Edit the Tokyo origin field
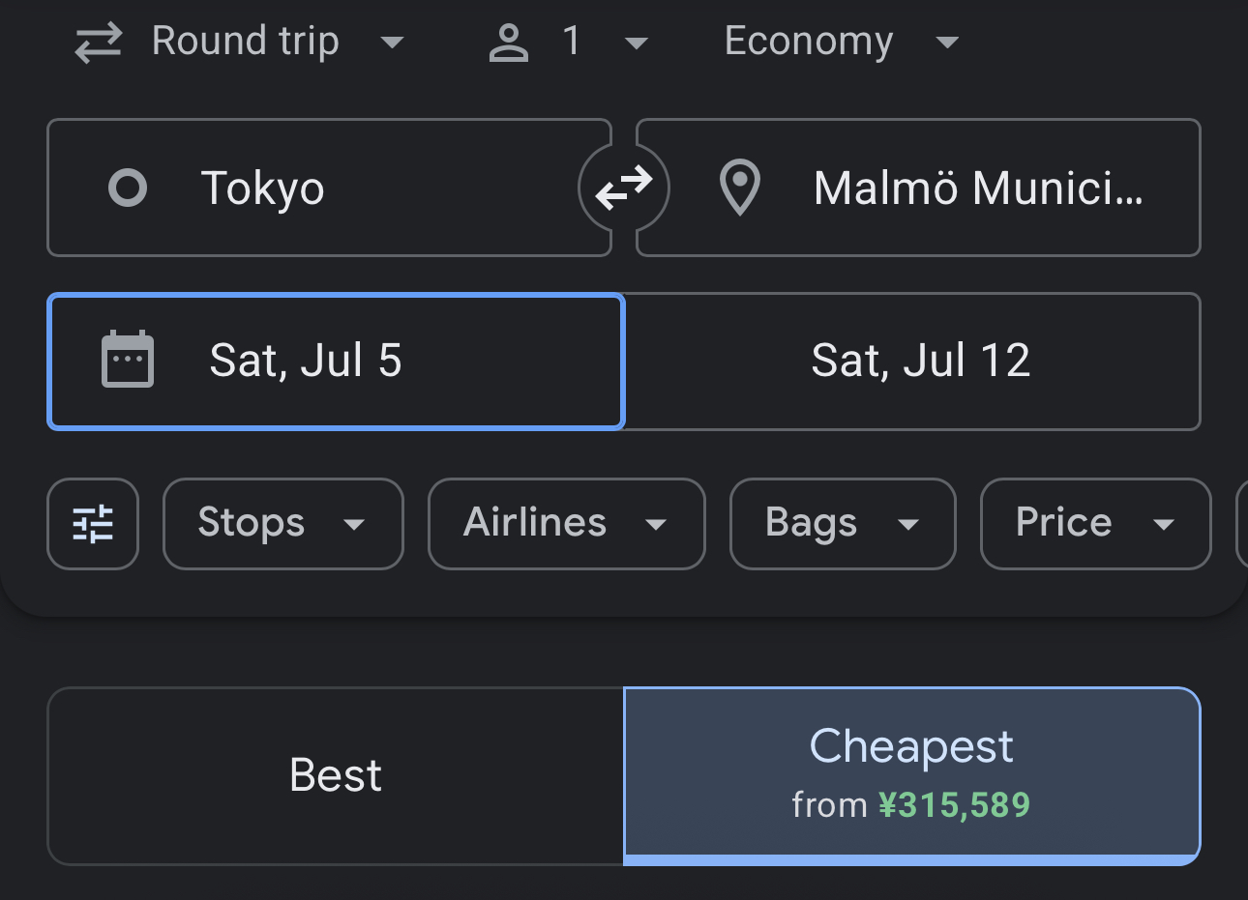Screen dimensions: 1248x900 coord(329,188)
